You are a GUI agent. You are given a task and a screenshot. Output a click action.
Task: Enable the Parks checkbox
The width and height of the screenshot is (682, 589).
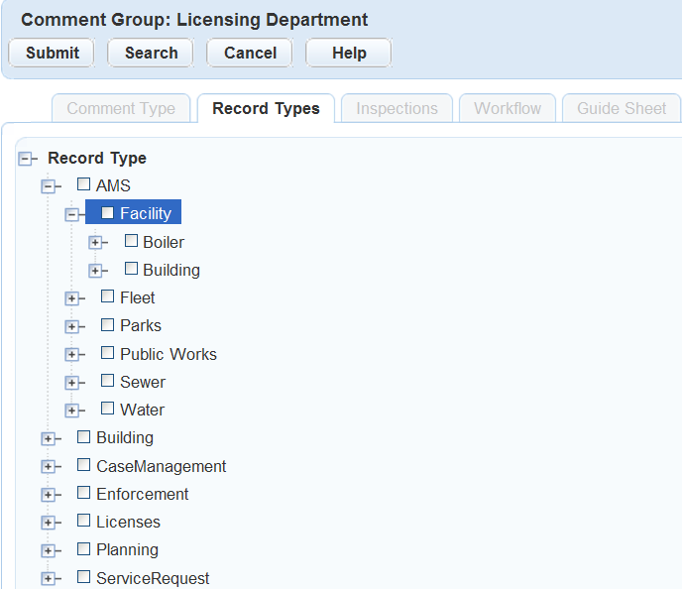click(x=108, y=325)
